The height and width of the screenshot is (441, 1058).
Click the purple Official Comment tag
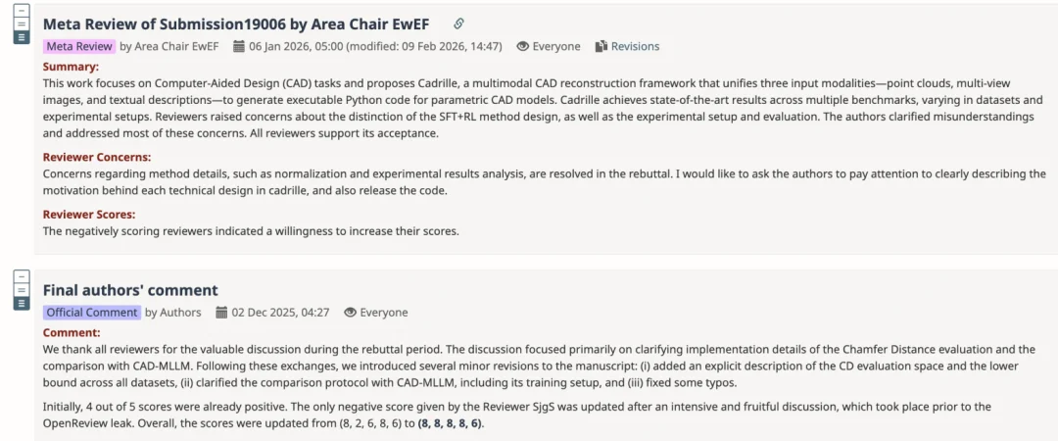coord(91,313)
